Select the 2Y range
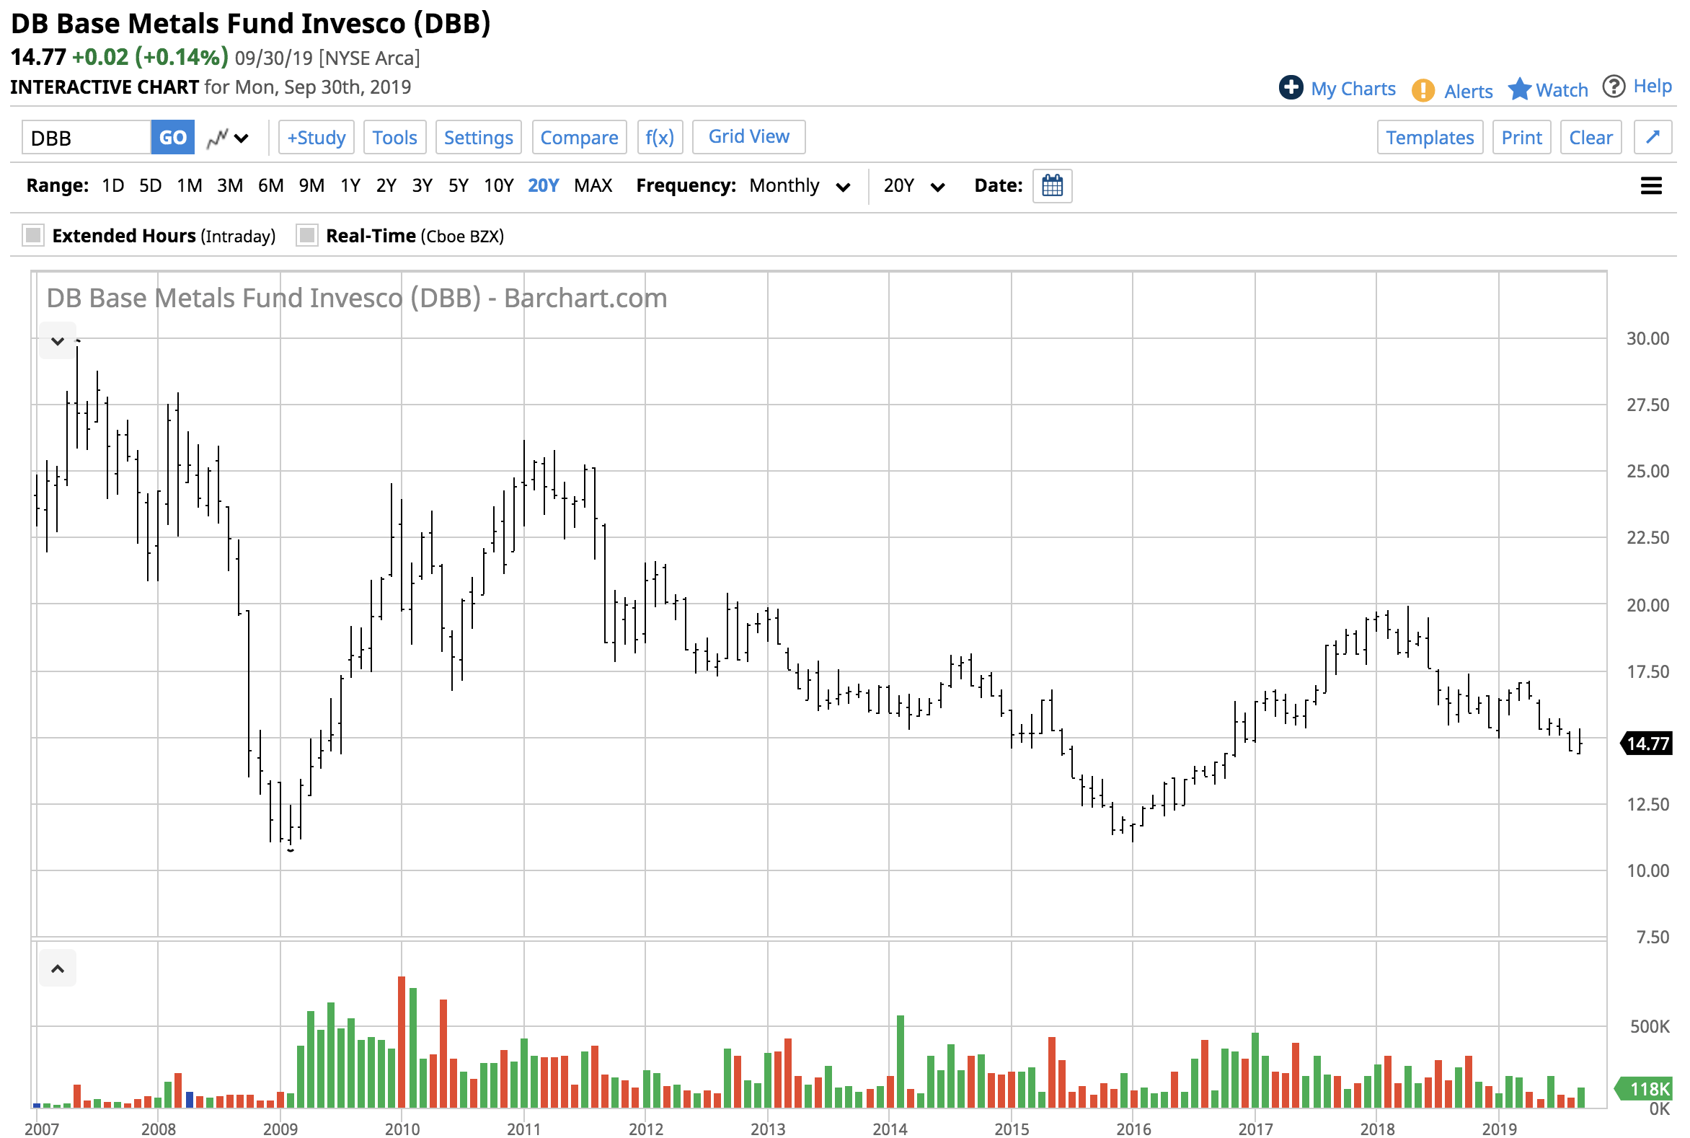Image resolution: width=1690 pixels, height=1138 pixels. pos(386,186)
